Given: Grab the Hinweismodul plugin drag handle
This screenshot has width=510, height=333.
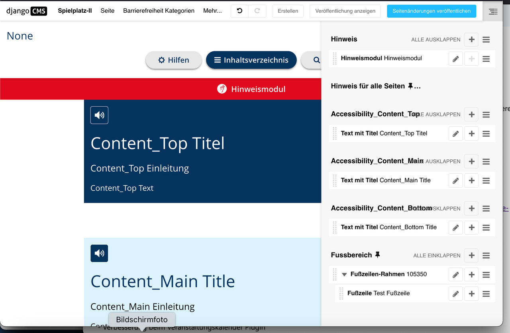Looking at the screenshot, I should (335, 59).
